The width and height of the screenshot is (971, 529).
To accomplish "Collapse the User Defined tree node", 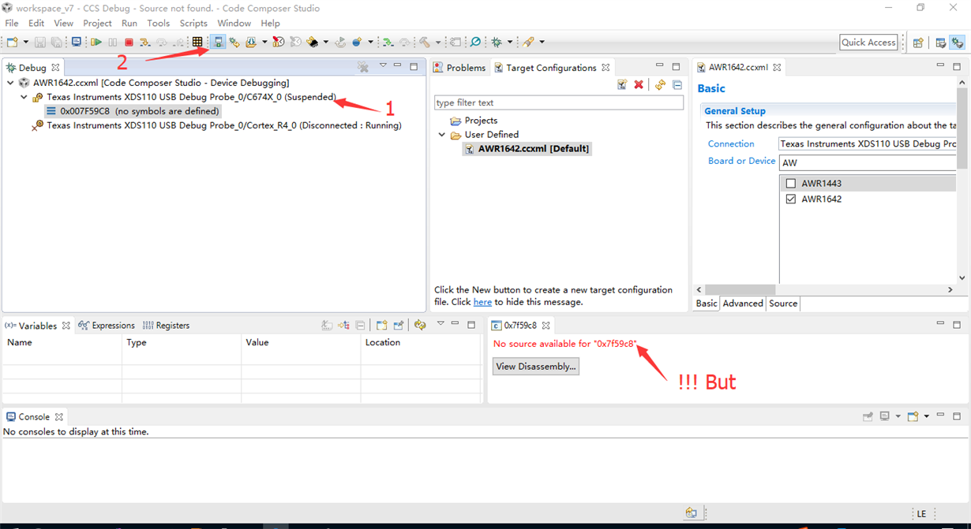I will (442, 134).
